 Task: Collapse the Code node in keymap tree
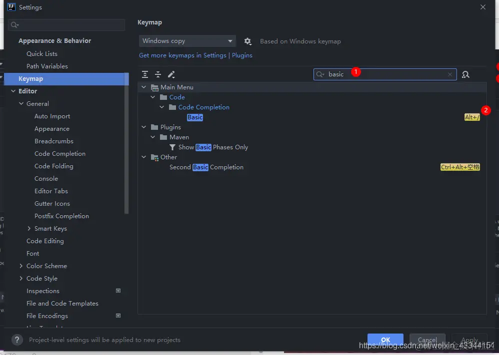tap(153, 97)
